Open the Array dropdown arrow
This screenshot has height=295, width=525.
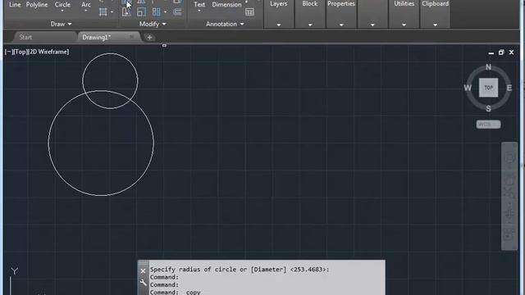tap(165, 12)
